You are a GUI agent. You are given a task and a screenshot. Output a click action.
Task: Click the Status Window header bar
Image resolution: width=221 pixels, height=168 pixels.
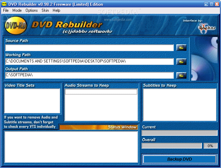click(98, 127)
